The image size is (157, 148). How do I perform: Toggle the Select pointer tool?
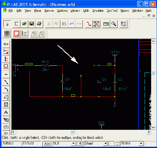pos(7,24)
